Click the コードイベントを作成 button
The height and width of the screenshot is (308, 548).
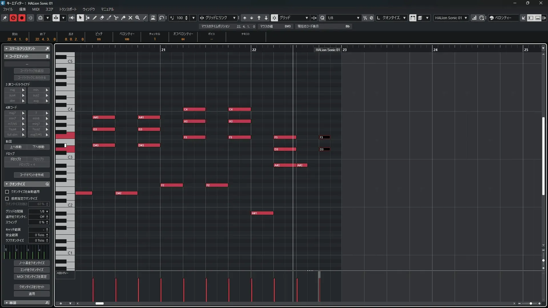(x=32, y=175)
